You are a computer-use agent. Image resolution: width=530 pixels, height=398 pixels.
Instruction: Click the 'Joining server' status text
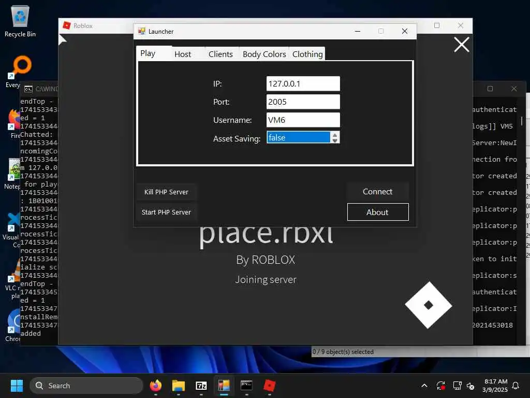[266, 279]
